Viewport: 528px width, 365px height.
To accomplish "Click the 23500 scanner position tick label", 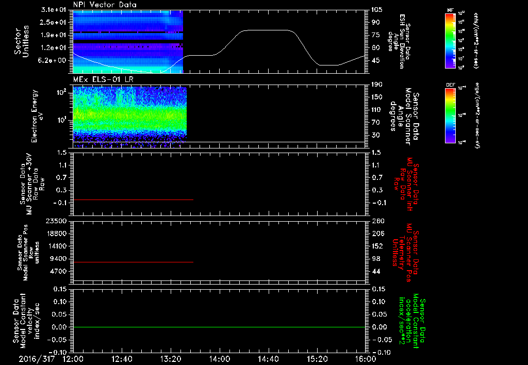I will [57, 221].
